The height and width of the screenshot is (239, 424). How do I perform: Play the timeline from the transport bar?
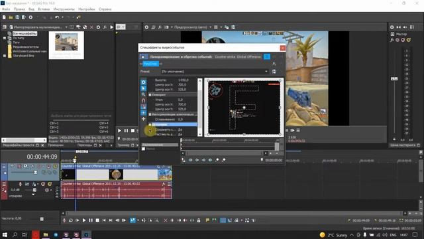84,220
